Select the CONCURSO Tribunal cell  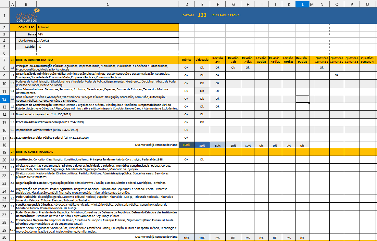[108, 27]
